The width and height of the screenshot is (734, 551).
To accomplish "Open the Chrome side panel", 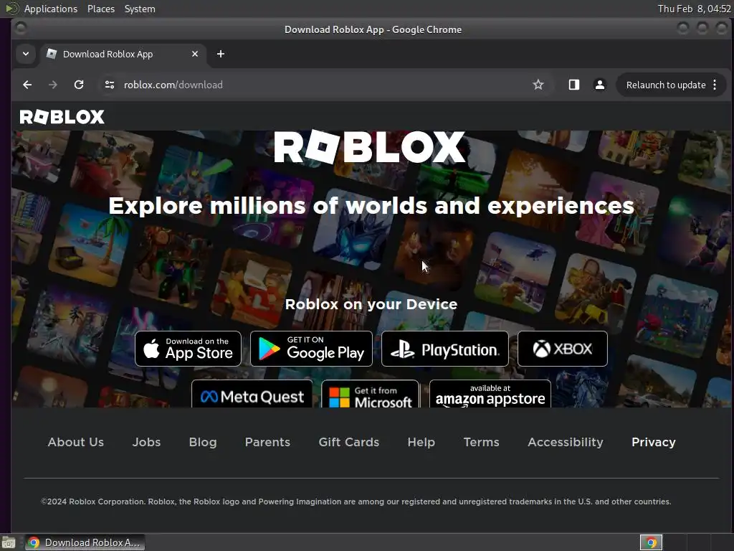I will [x=574, y=85].
